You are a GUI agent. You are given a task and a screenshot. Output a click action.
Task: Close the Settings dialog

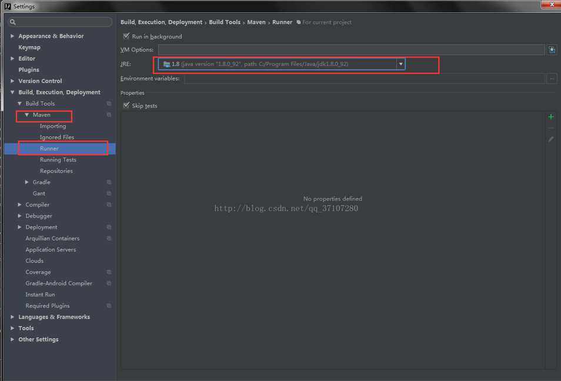pos(552,4)
